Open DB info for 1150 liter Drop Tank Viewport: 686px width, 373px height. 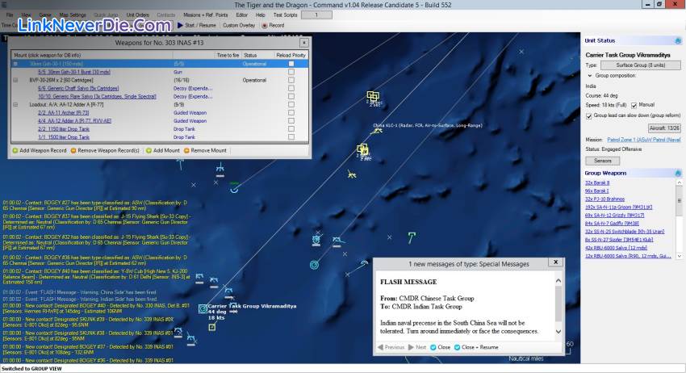tap(64, 129)
